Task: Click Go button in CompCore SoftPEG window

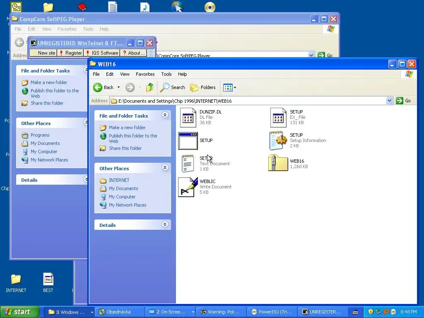Action: point(325,55)
